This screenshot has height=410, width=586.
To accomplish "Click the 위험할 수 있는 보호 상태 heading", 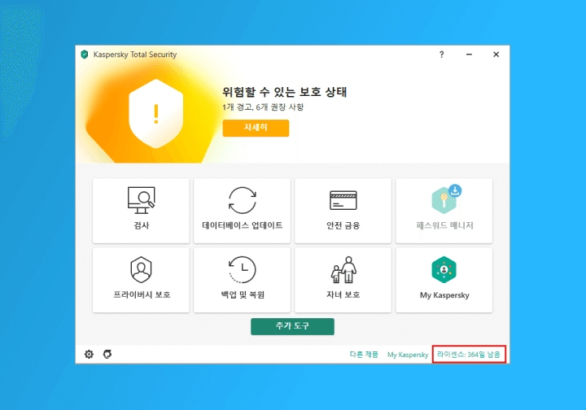I will [290, 92].
